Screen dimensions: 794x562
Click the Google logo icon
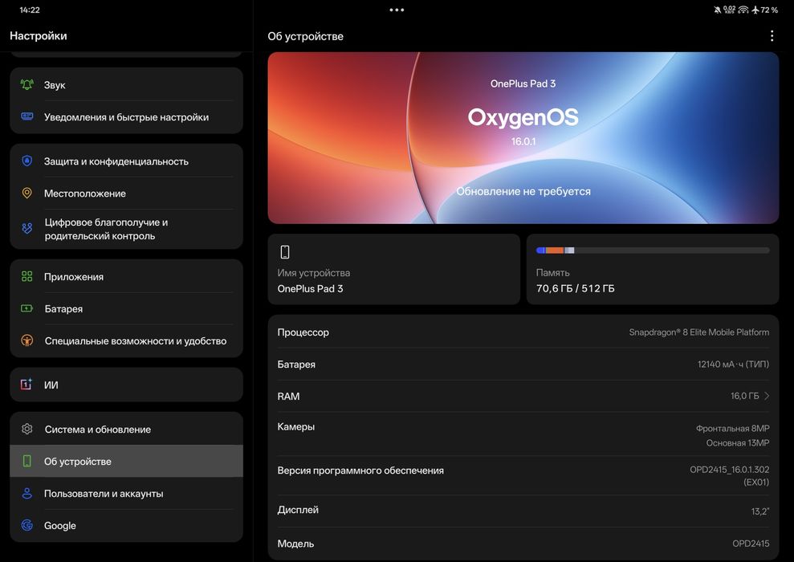[26, 525]
